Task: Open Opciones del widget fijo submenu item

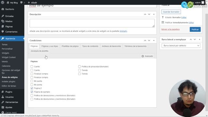Action: [11, 71]
